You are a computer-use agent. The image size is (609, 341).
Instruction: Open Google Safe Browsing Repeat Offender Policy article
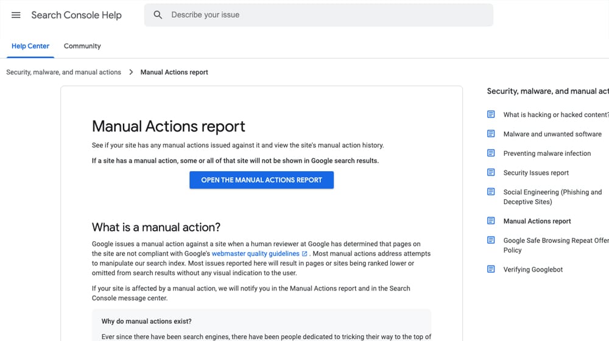[556, 245]
